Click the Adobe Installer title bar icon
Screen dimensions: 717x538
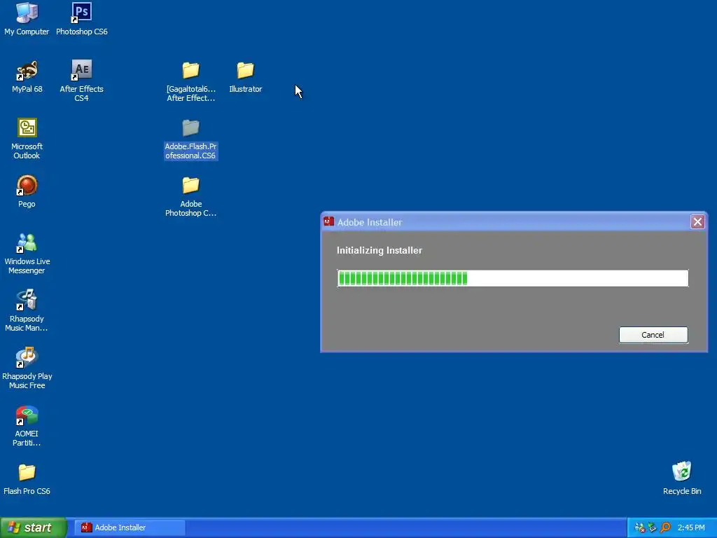329,222
